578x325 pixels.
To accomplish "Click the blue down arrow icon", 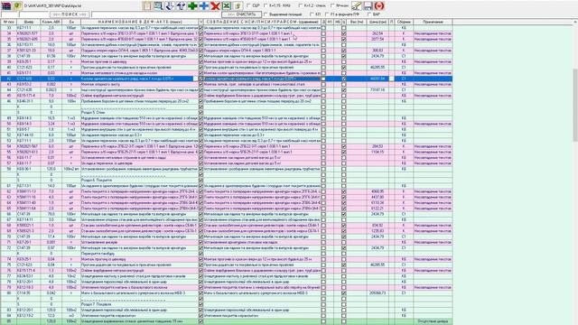I will pyautogui.click(x=170, y=5).
